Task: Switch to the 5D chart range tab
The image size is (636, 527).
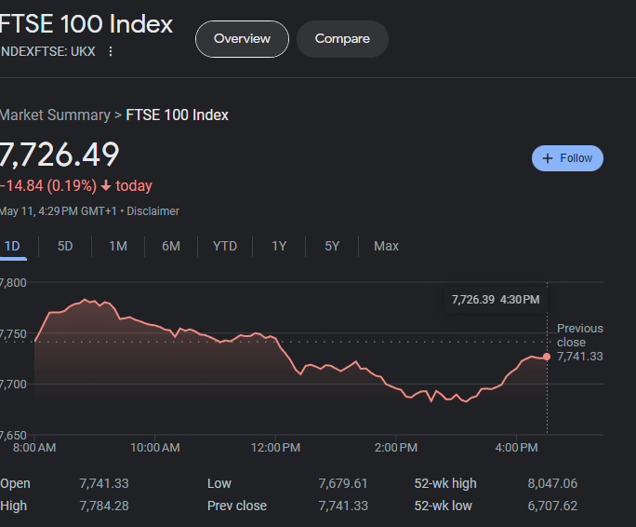Action: [65, 246]
